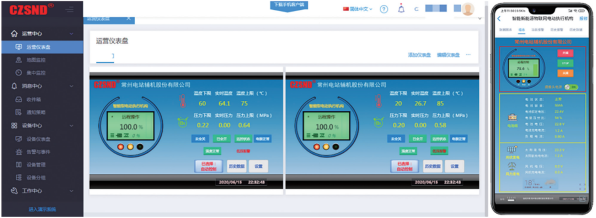Click the monitor icon of 运营仪表盘
This screenshot has width=596, height=218.
19,47
